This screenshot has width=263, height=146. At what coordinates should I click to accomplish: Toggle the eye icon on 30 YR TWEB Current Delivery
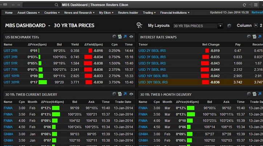(x=131, y=94)
